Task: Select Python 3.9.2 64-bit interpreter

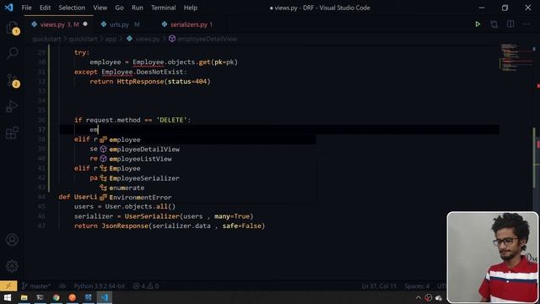Action: 100,285
